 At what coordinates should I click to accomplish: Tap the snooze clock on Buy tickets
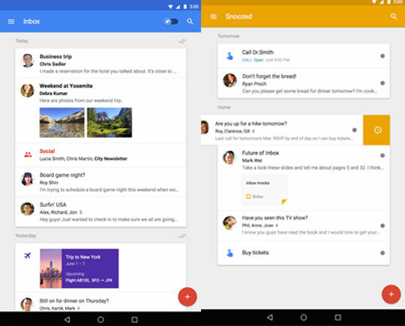coord(382,253)
